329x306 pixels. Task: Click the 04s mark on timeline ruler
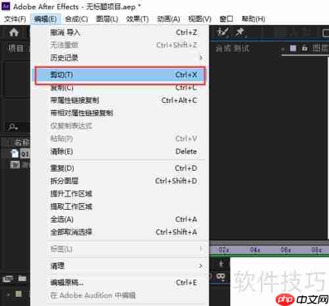[x=255, y=250]
